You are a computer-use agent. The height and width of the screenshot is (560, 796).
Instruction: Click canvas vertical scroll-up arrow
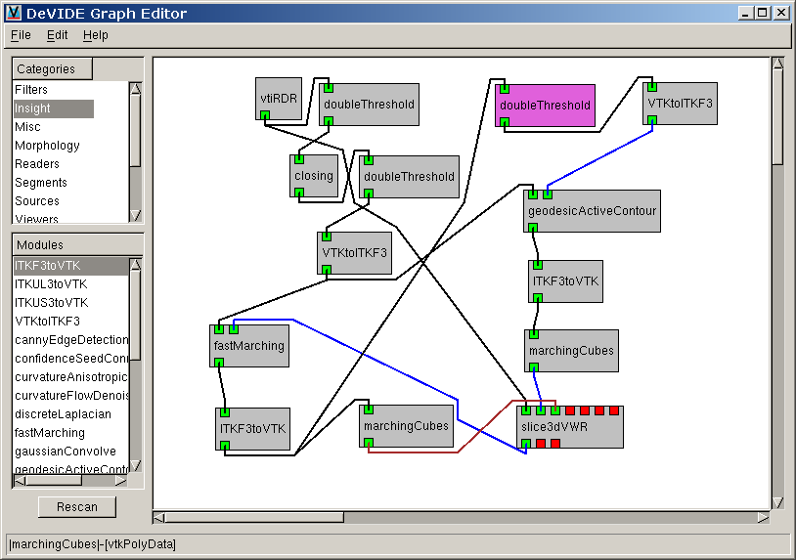tap(777, 64)
